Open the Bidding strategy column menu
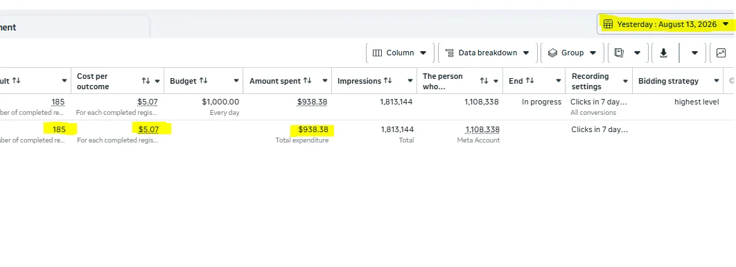The height and width of the screenshot is (267, 736). pyautogui.click(x=717, y=81)
